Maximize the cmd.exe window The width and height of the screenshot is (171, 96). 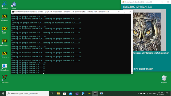click(x=125, y=12)
